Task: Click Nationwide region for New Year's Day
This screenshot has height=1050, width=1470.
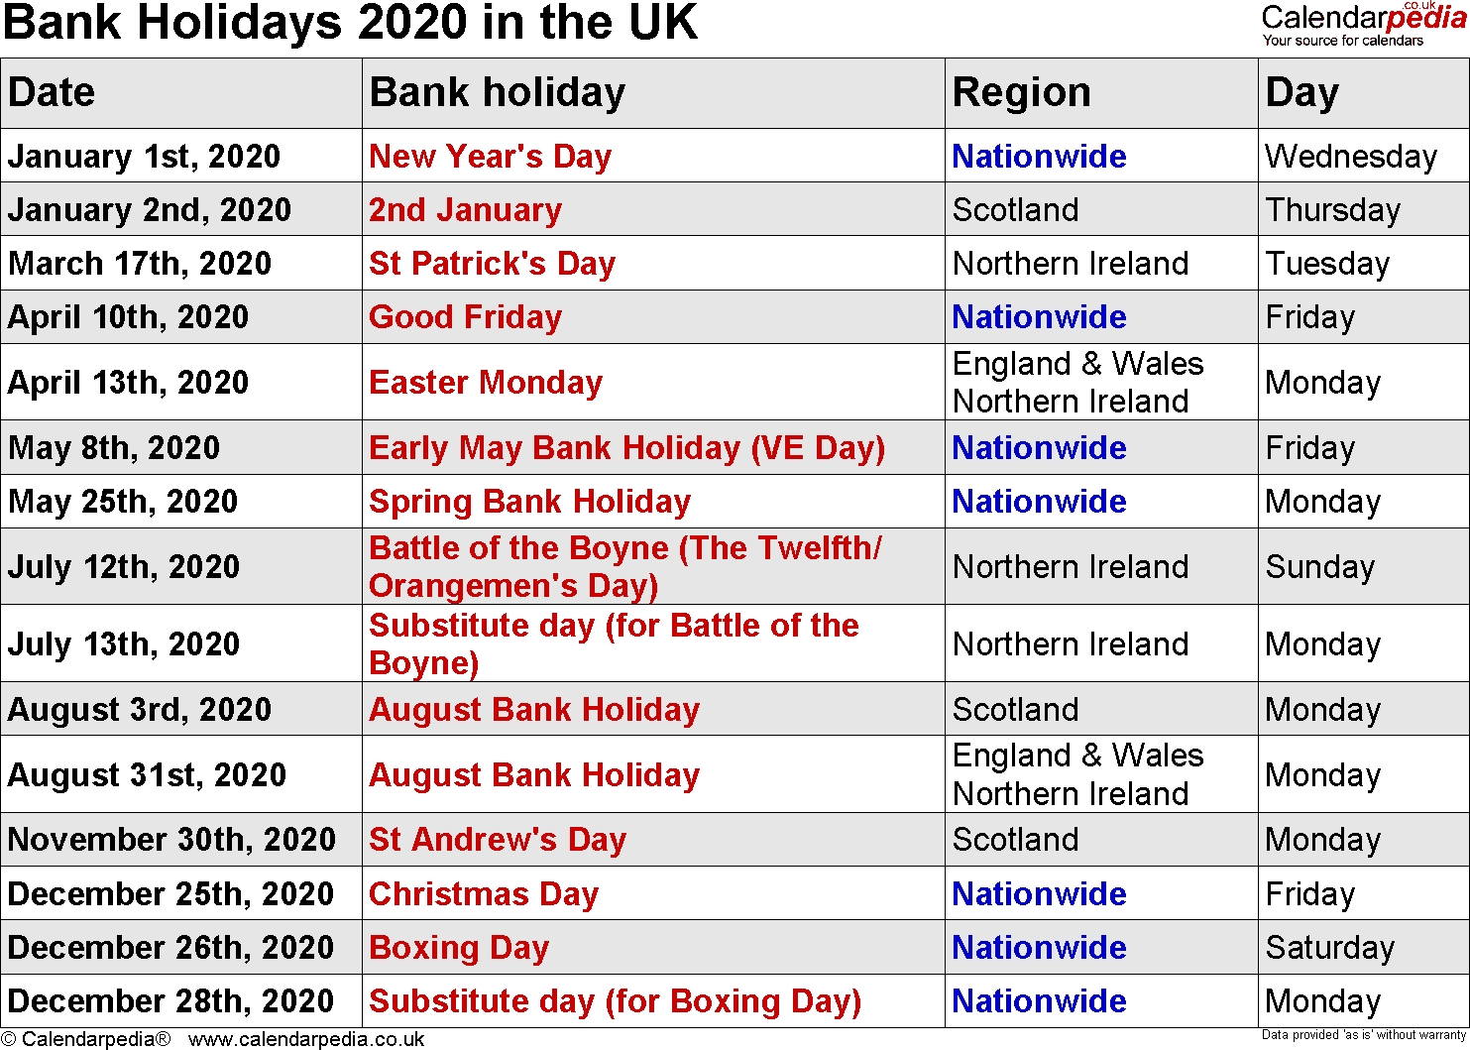Action: point(1039,157)
